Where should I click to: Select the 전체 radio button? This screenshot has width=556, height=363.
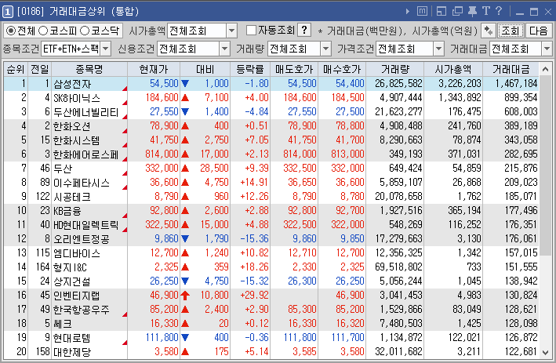click(11, 31)
